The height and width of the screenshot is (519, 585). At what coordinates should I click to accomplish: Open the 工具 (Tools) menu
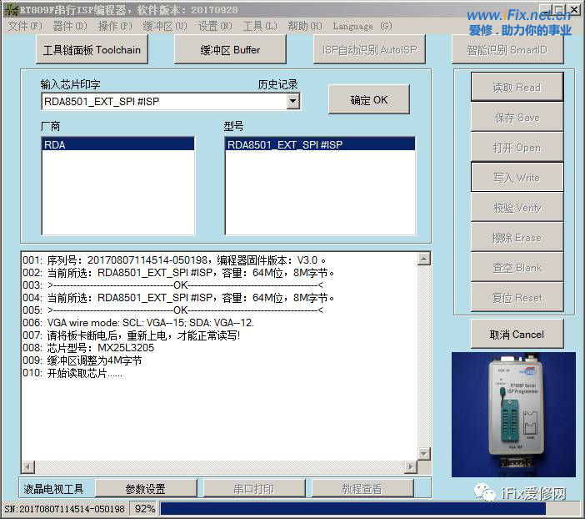[259, 26]
